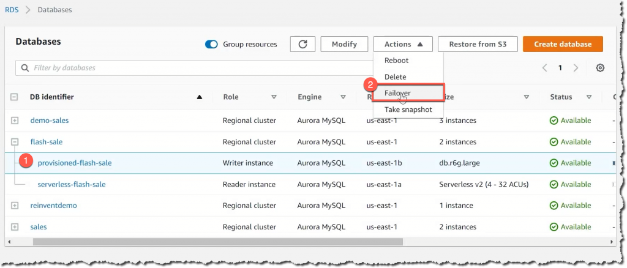Image resolution: width=627 pixels, height=268 pixels.
Task: Go to next page arrow
Action: pyautogui.click(x=576, y=68)
